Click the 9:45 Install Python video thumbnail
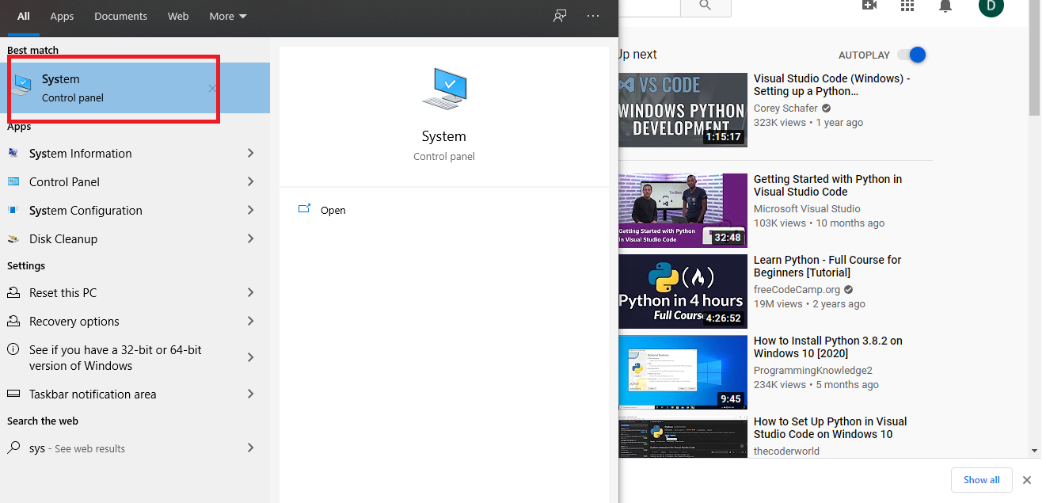The height and width of the screenshot is (503, 1046). pyautogui.click(x=683, y=372)
